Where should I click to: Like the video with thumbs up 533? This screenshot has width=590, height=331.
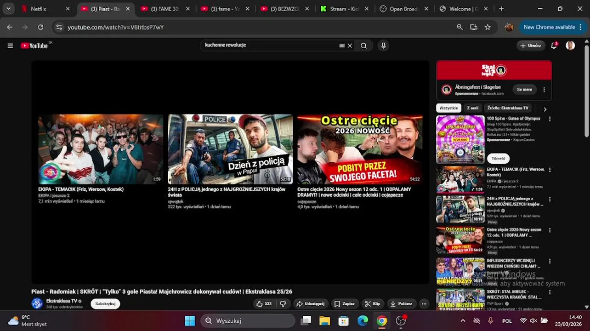pos(264,303)
